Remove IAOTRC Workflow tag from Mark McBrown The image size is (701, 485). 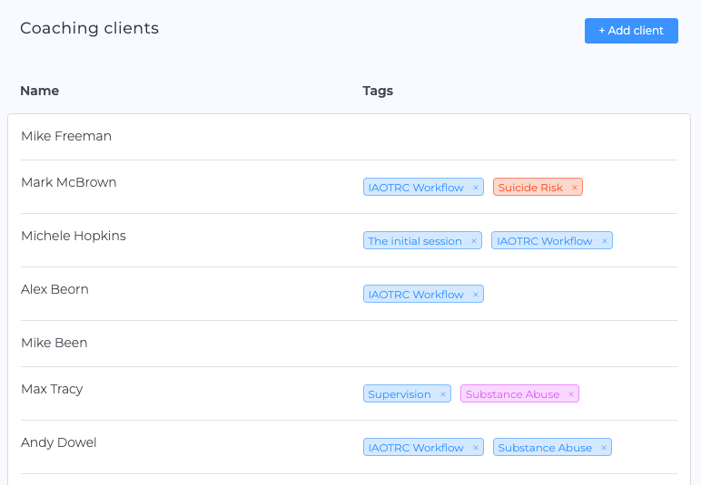476,188
